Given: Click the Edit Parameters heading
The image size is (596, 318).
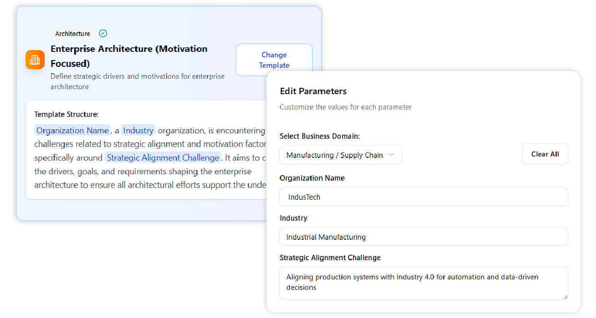Looking at the screenshot, I should (x=313, y=91).
